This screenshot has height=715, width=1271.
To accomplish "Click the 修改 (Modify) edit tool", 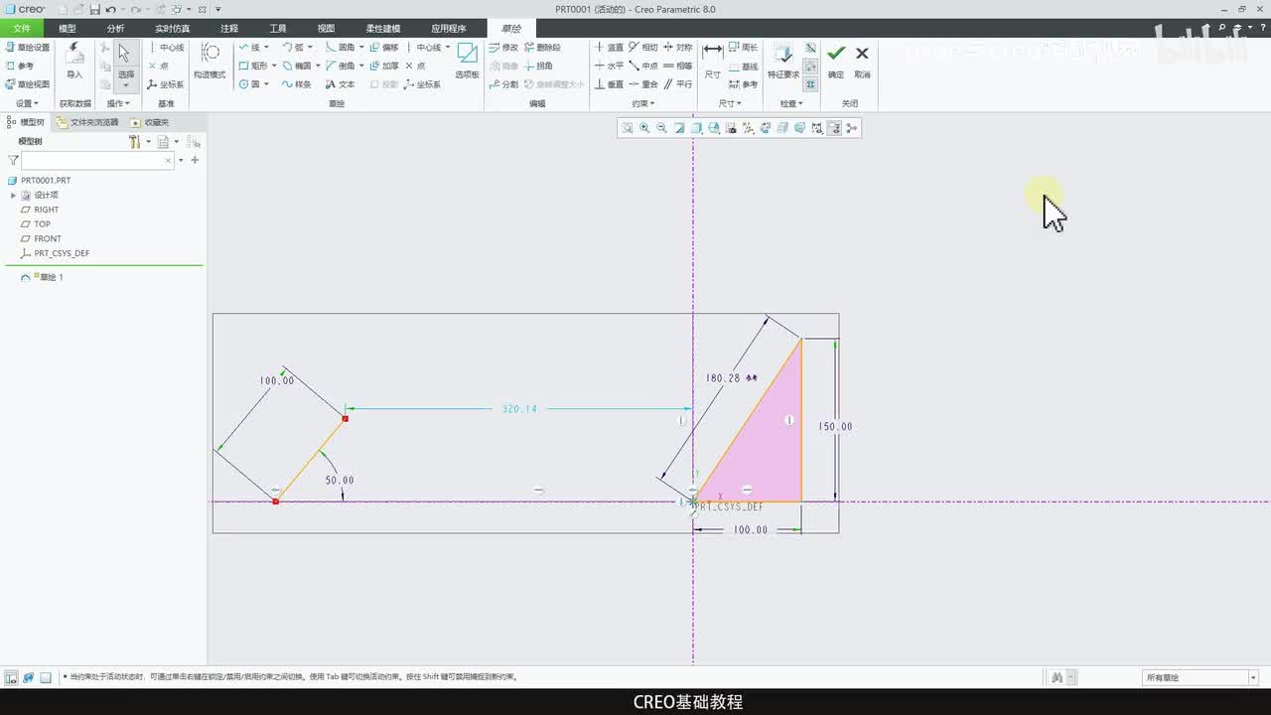I will 503,47.
